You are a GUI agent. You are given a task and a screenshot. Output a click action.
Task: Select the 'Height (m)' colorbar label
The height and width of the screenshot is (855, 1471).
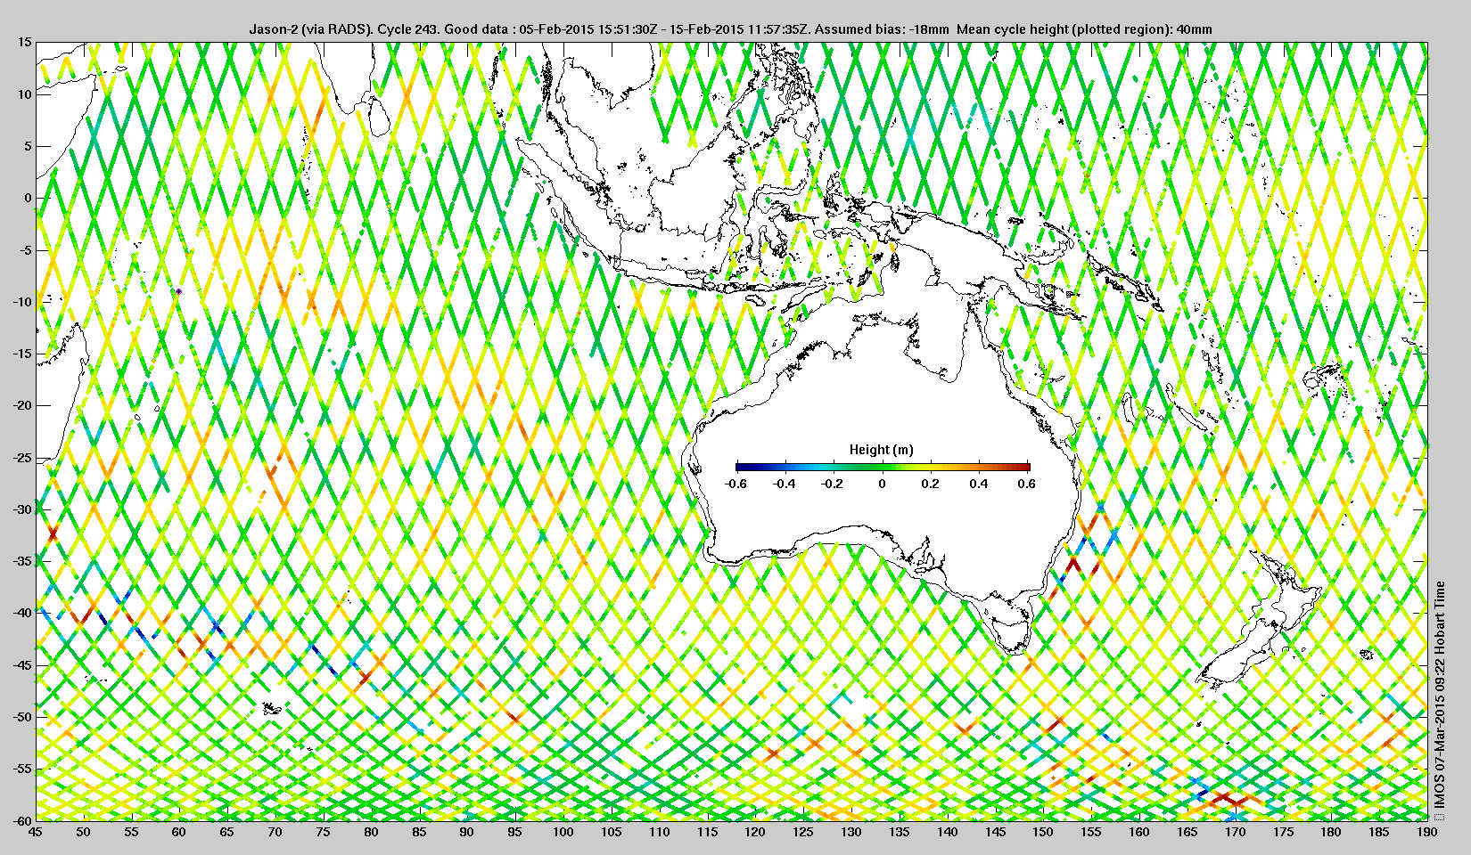(x=882, y=450)
